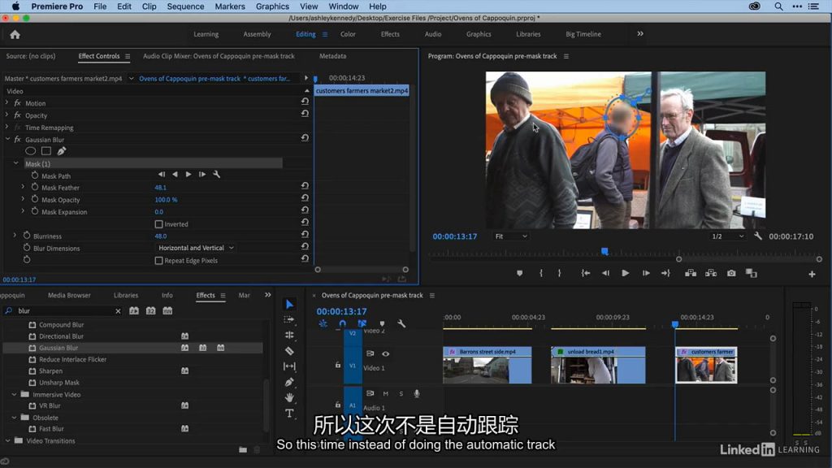Create an ellipse mask for Gaussian Blur
Image resolution: width=832 pixels, height=468 pixels.
pos(31,151)
